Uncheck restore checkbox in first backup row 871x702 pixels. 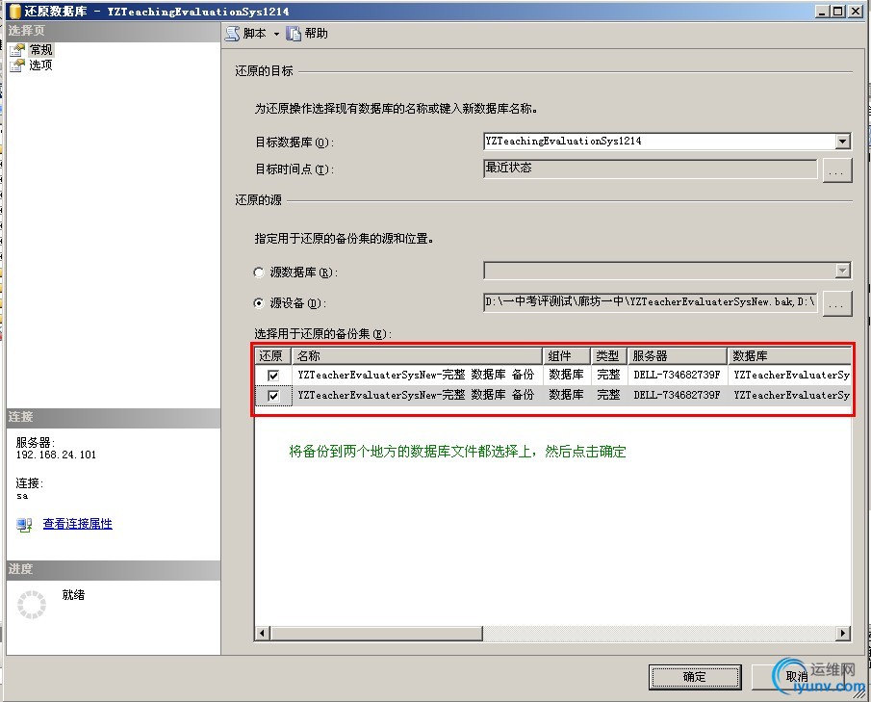(273, 376)
